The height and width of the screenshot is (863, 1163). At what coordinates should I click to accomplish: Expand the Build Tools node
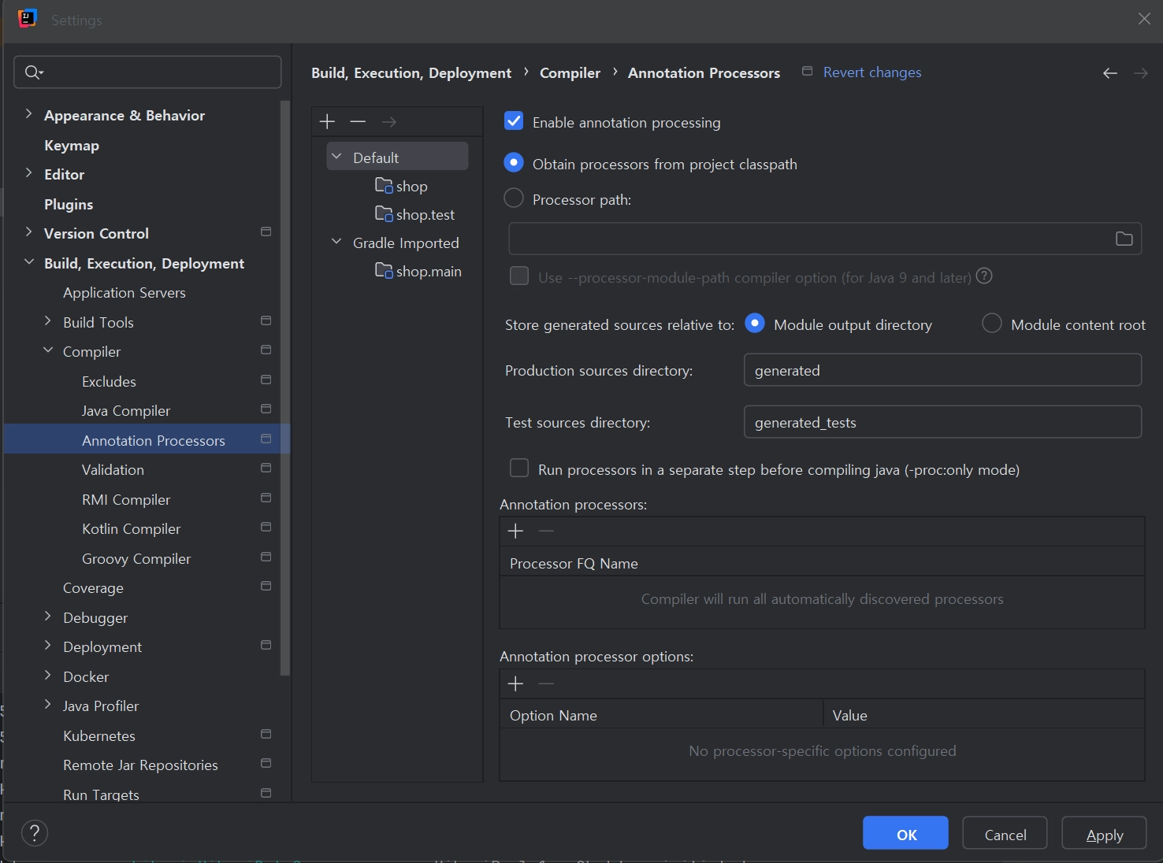[x=47, y=321]
